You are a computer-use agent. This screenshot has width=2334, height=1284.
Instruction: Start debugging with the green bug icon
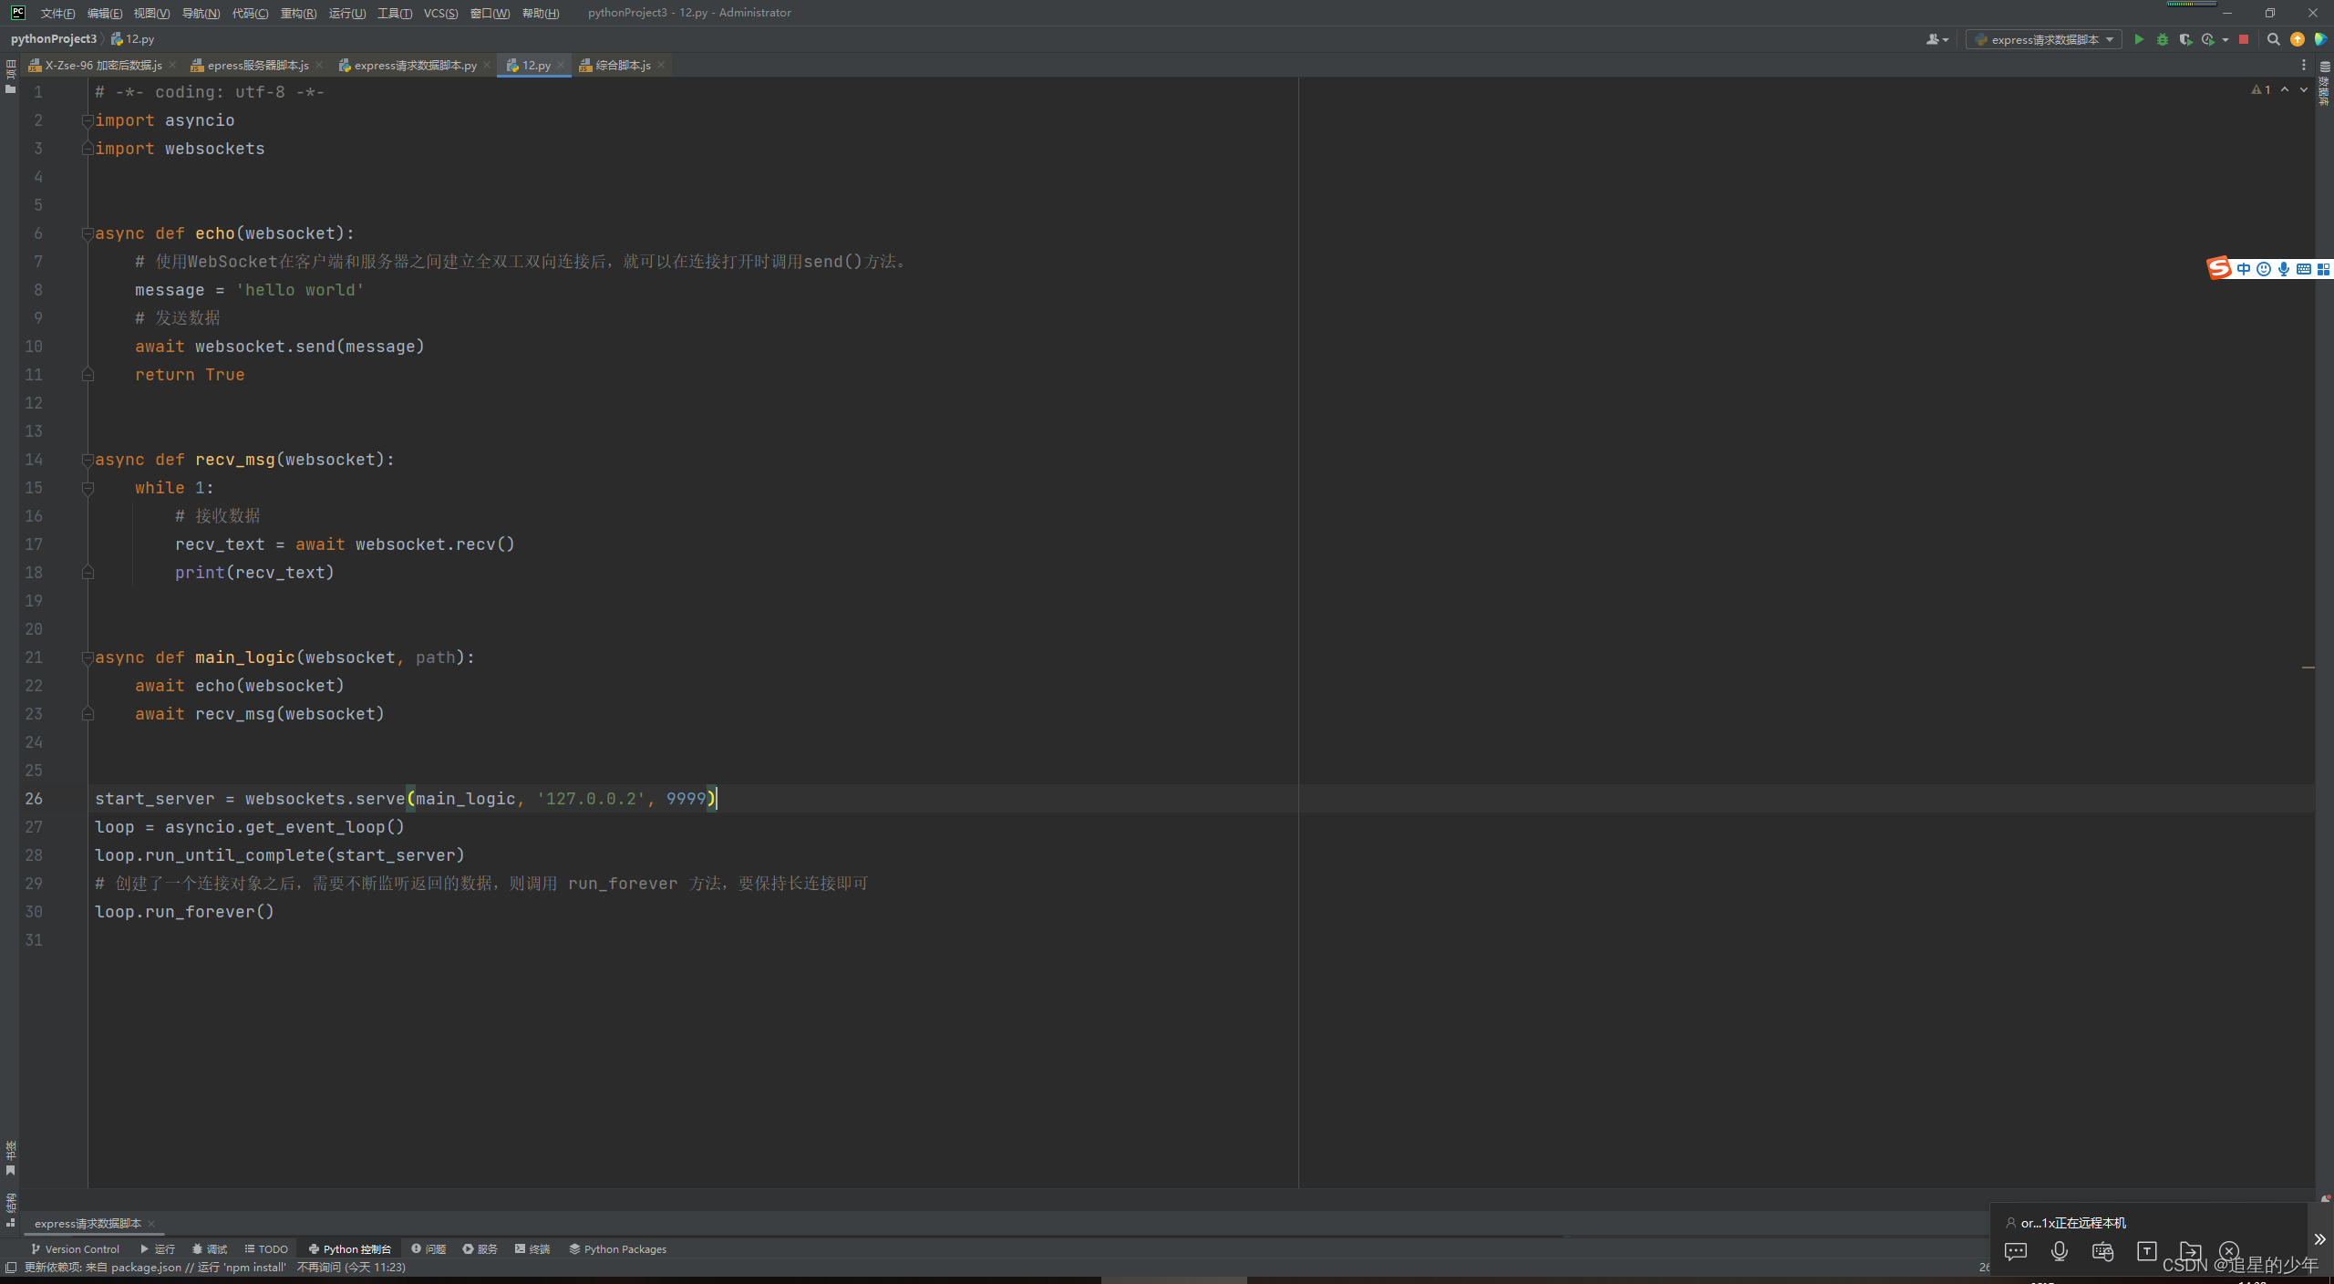coord(2162,39)
